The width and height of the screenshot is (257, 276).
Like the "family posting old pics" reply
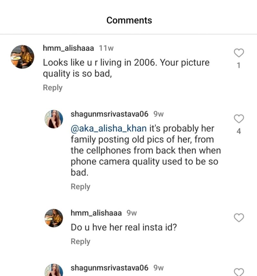tap(238, 119)
